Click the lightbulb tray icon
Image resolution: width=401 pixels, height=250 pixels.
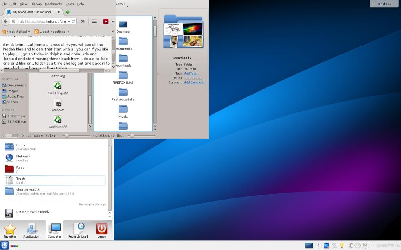click(342, 246)
